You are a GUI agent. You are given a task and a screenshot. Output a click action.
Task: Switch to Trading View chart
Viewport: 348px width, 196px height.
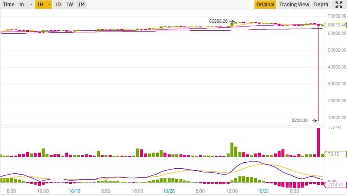click(294, 5)
